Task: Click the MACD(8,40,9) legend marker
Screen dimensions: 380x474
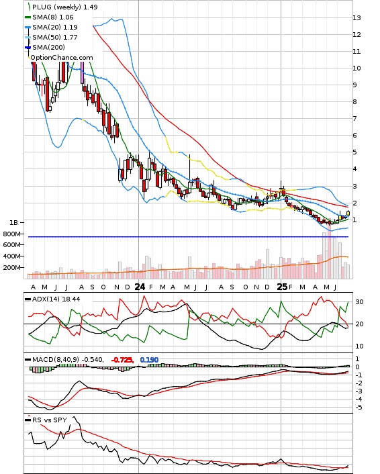Action: coord(28,360)
